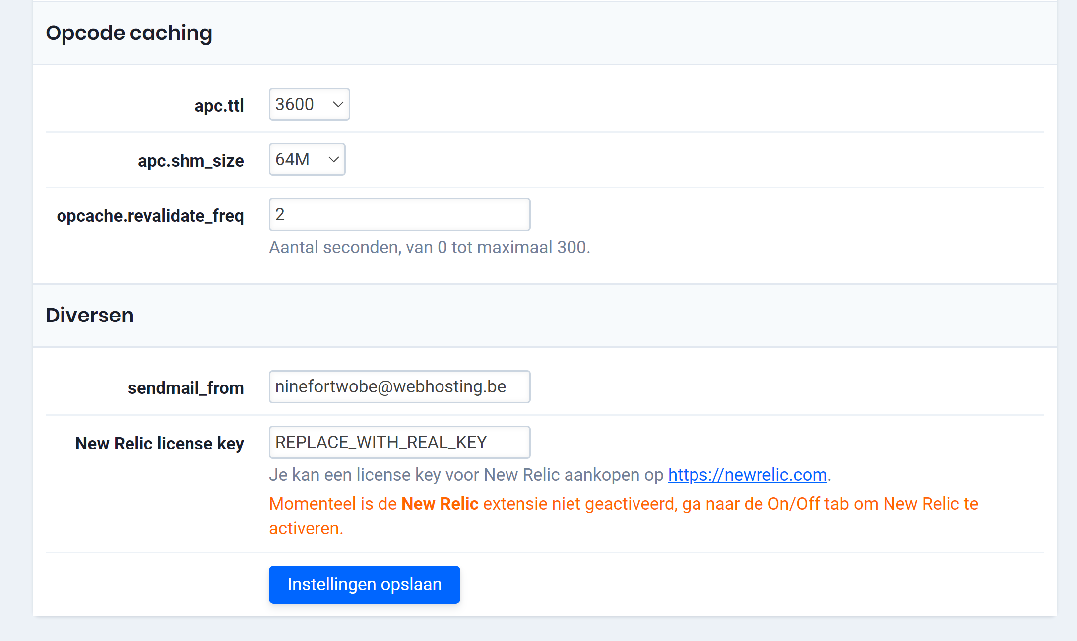Screen dimensions: 1077x641
Task: Select the New Relic license key field
Action: pos(399,442)
